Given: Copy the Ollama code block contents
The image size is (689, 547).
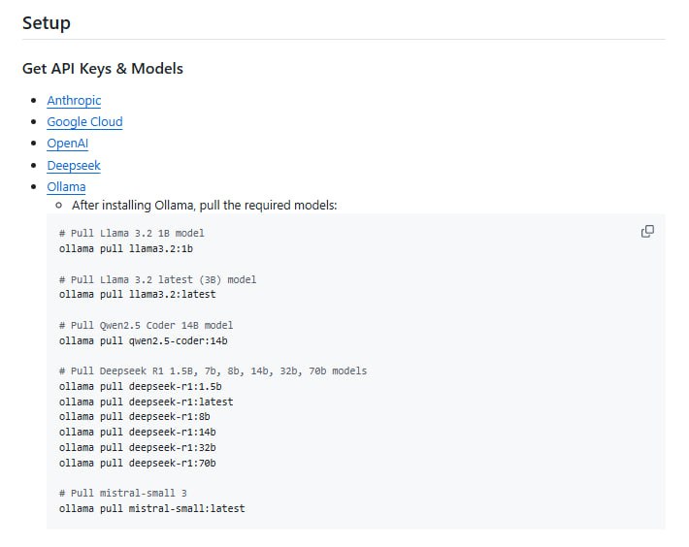Looking at the screenshot, I should click(x=647, y=232).
